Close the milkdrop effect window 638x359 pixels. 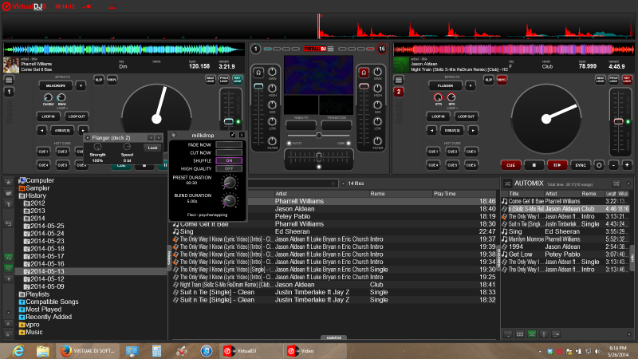click(242, 135)
